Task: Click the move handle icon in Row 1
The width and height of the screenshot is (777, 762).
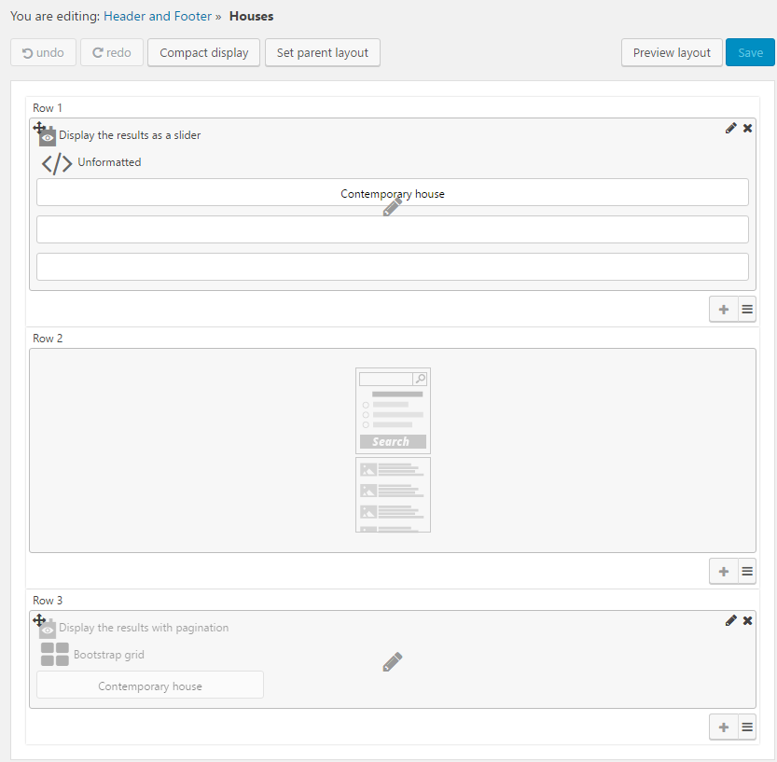Action: pos(39,127)
